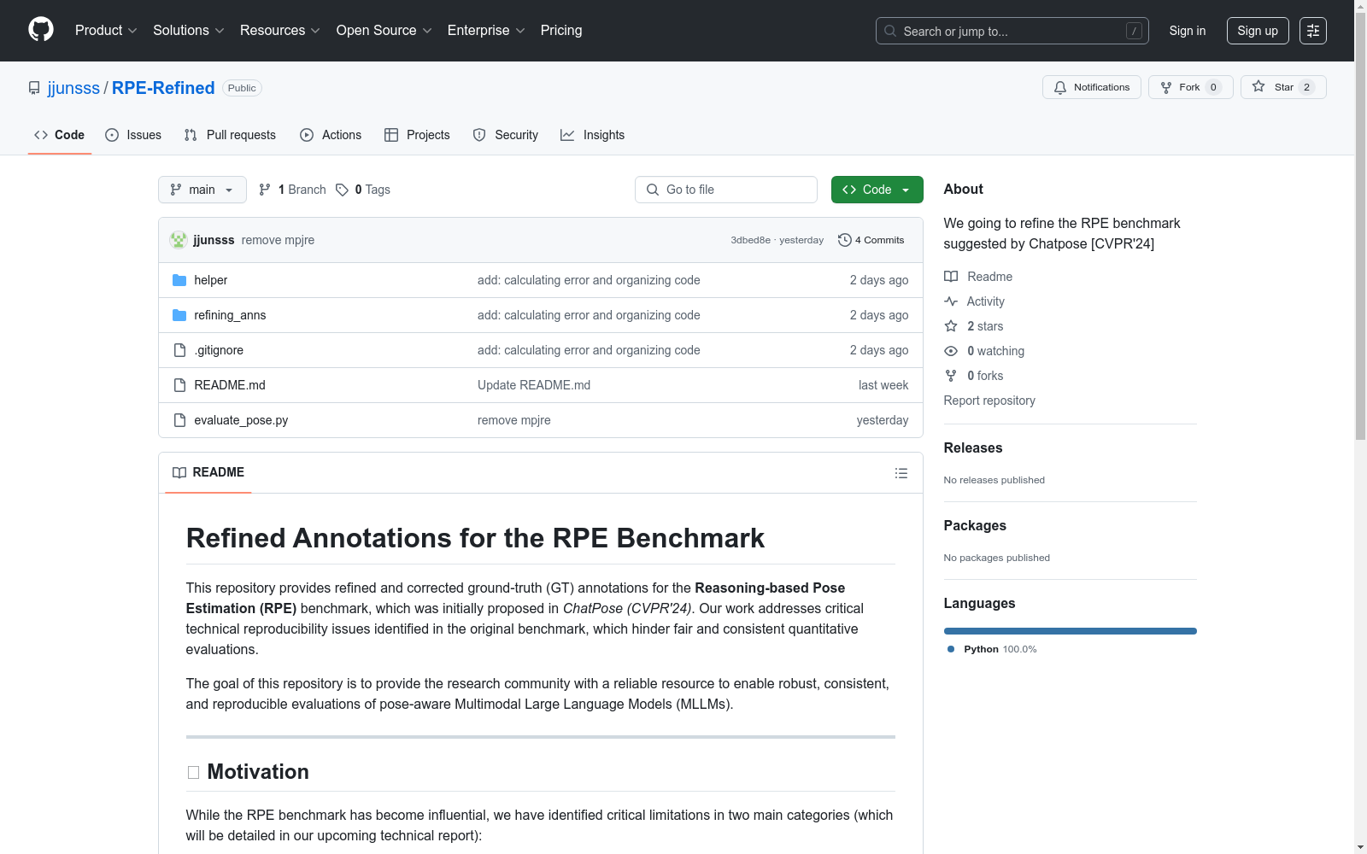Click the tag icon next to Tags
The image size is (1367, 854).
[342, 190]
